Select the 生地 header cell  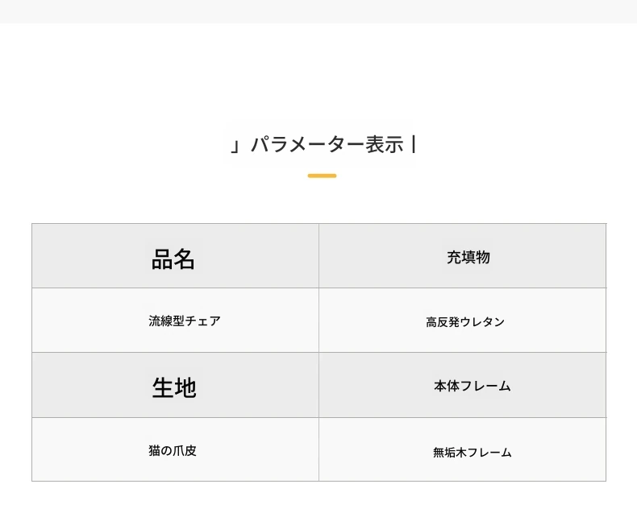pos(175,385)
